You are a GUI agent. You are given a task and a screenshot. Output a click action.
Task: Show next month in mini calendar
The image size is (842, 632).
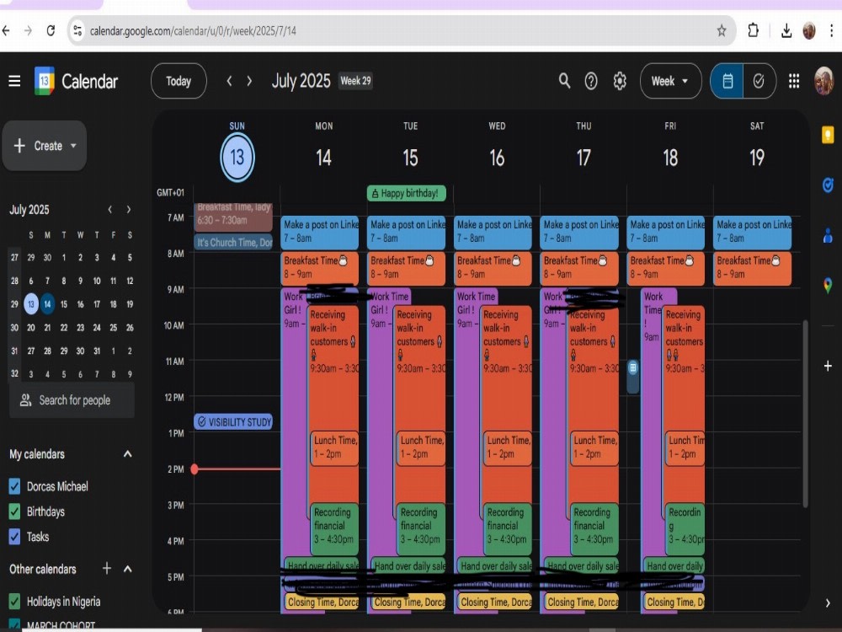128,210
